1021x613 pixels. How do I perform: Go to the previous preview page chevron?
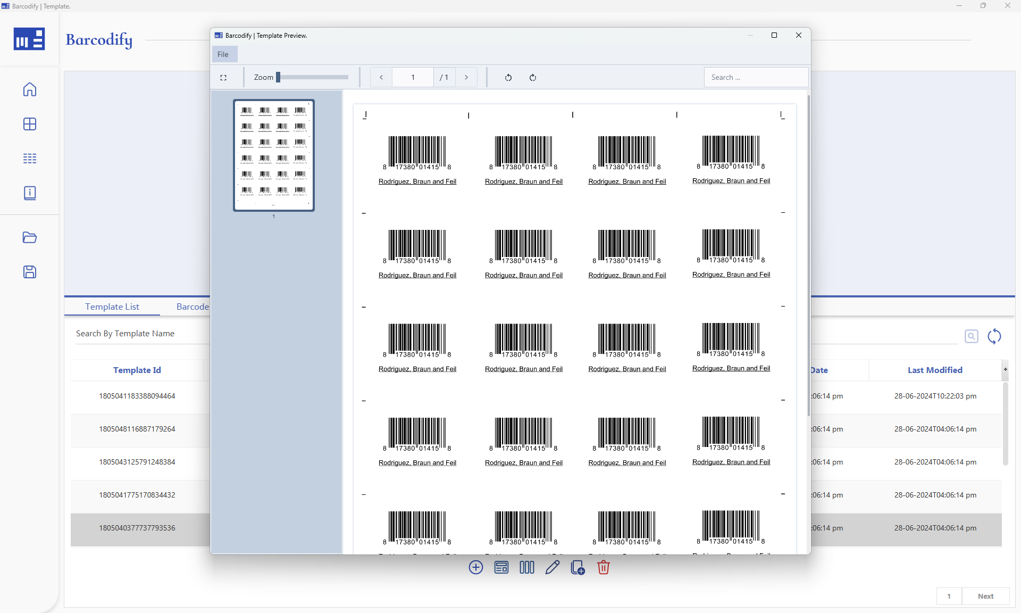381,77
